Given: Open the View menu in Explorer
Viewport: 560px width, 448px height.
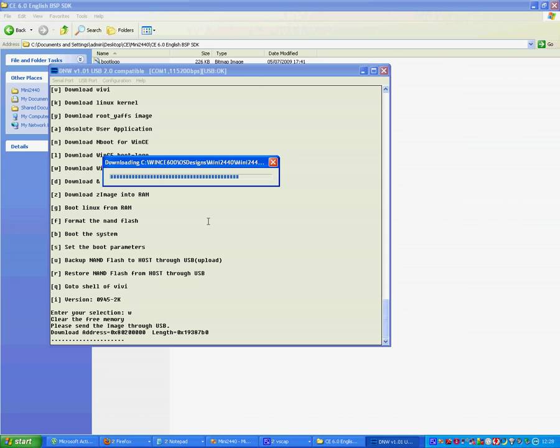Looking at the screenshot, I should point(37,16).
